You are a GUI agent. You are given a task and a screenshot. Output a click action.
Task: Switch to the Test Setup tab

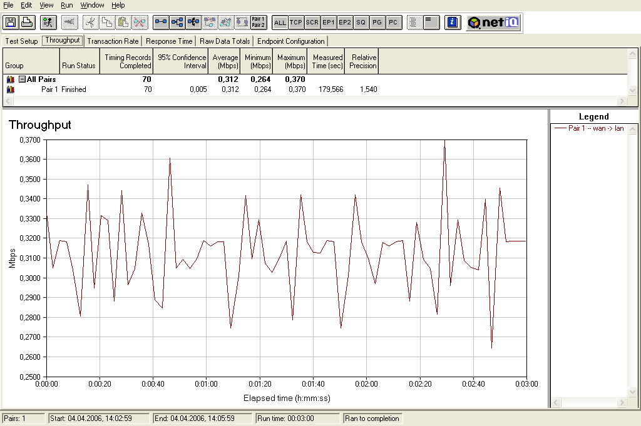[x=21, y=41]
